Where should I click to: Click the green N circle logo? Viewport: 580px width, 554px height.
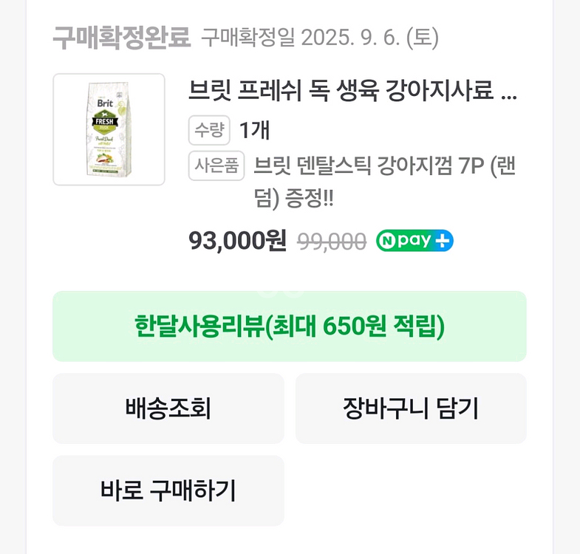[387, 241]
